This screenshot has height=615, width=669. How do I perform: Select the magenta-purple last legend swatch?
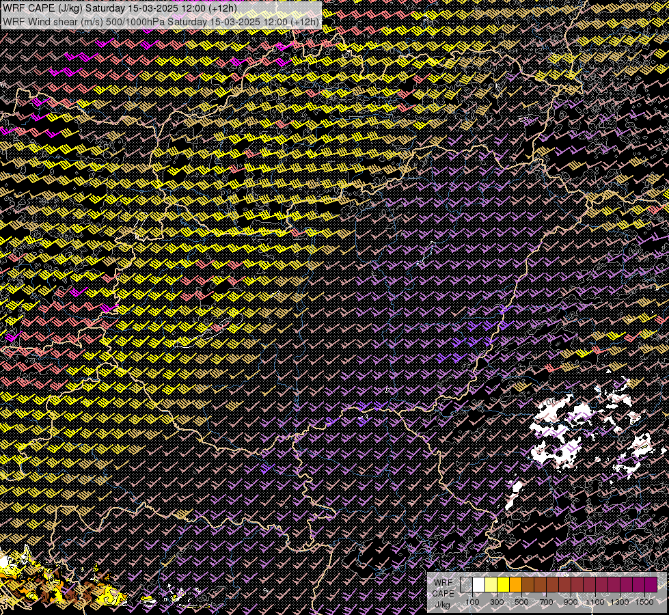click(x=651, y=585)
